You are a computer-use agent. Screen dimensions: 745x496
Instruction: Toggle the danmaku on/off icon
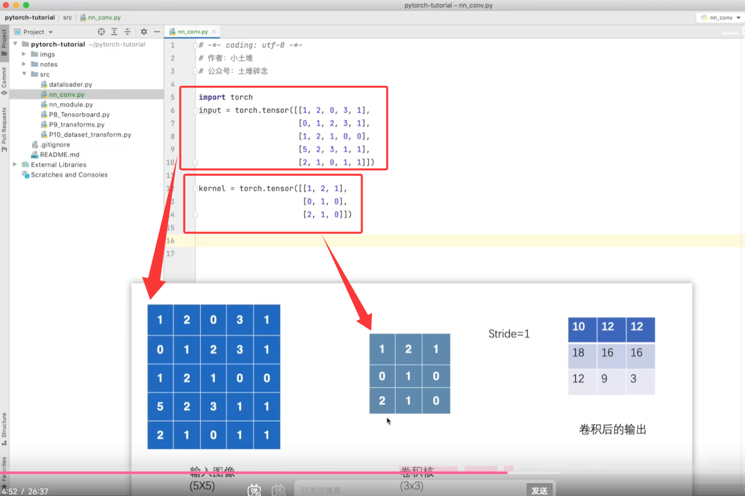[254, 490]
